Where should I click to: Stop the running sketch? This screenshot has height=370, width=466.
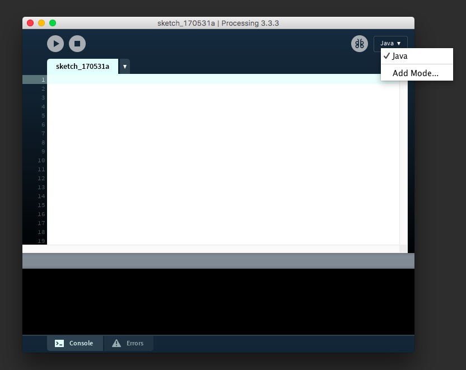(77, 44)
